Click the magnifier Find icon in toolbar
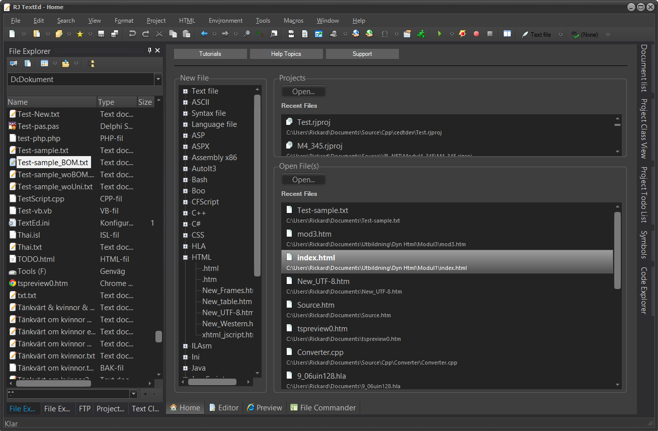The image size is (658, 431). (x=246, y=34)
